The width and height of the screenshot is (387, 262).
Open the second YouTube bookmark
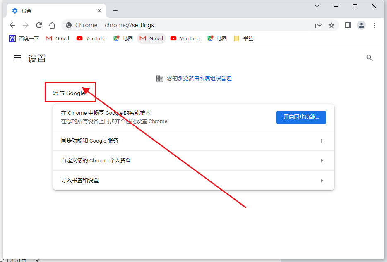(185, 38)
